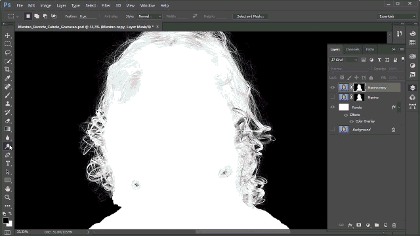Image resolution: width=420 pixels, height=236 pixels.
Task: Select the Path Selection tool
Action: 7,172
